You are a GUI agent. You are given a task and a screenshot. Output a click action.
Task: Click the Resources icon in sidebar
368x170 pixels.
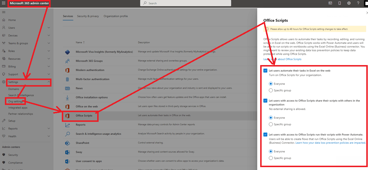tap(4, 59)
